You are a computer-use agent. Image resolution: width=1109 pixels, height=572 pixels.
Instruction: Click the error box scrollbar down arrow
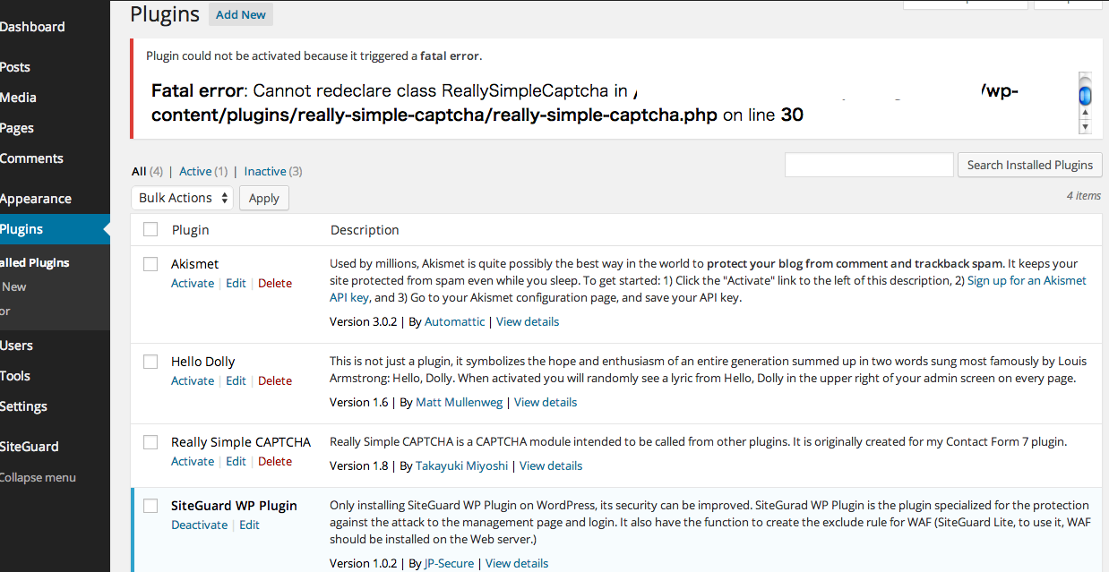click(1085, 127)
